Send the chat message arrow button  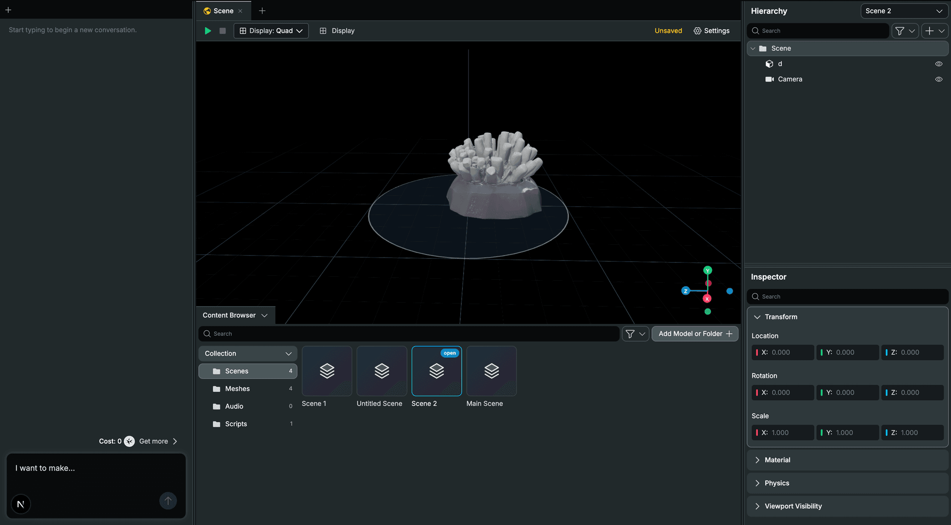coord(168,501)
